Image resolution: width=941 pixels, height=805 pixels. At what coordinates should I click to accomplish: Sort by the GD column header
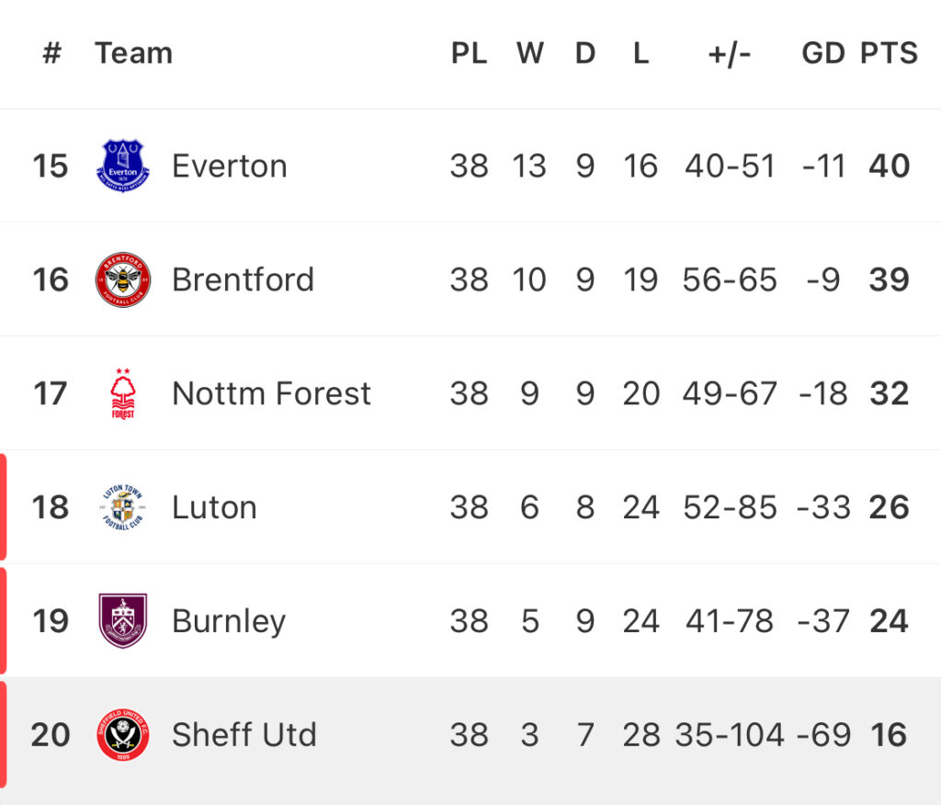(823, 53)
